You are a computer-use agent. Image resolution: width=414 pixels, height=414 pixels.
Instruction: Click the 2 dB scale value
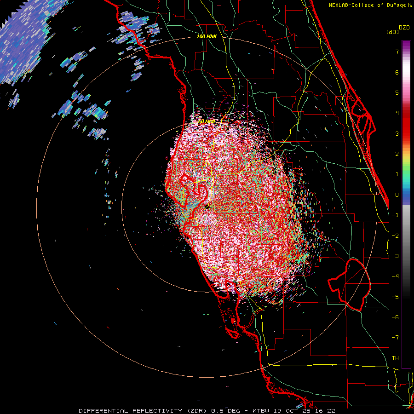397,154
